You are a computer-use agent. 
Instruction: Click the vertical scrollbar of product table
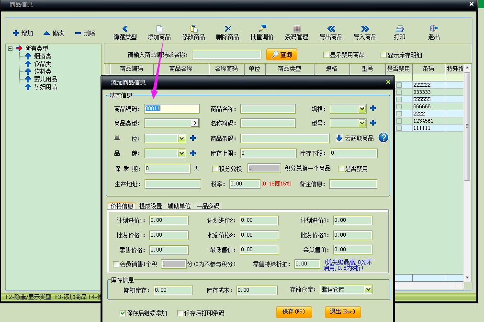(x=467, y=126)
